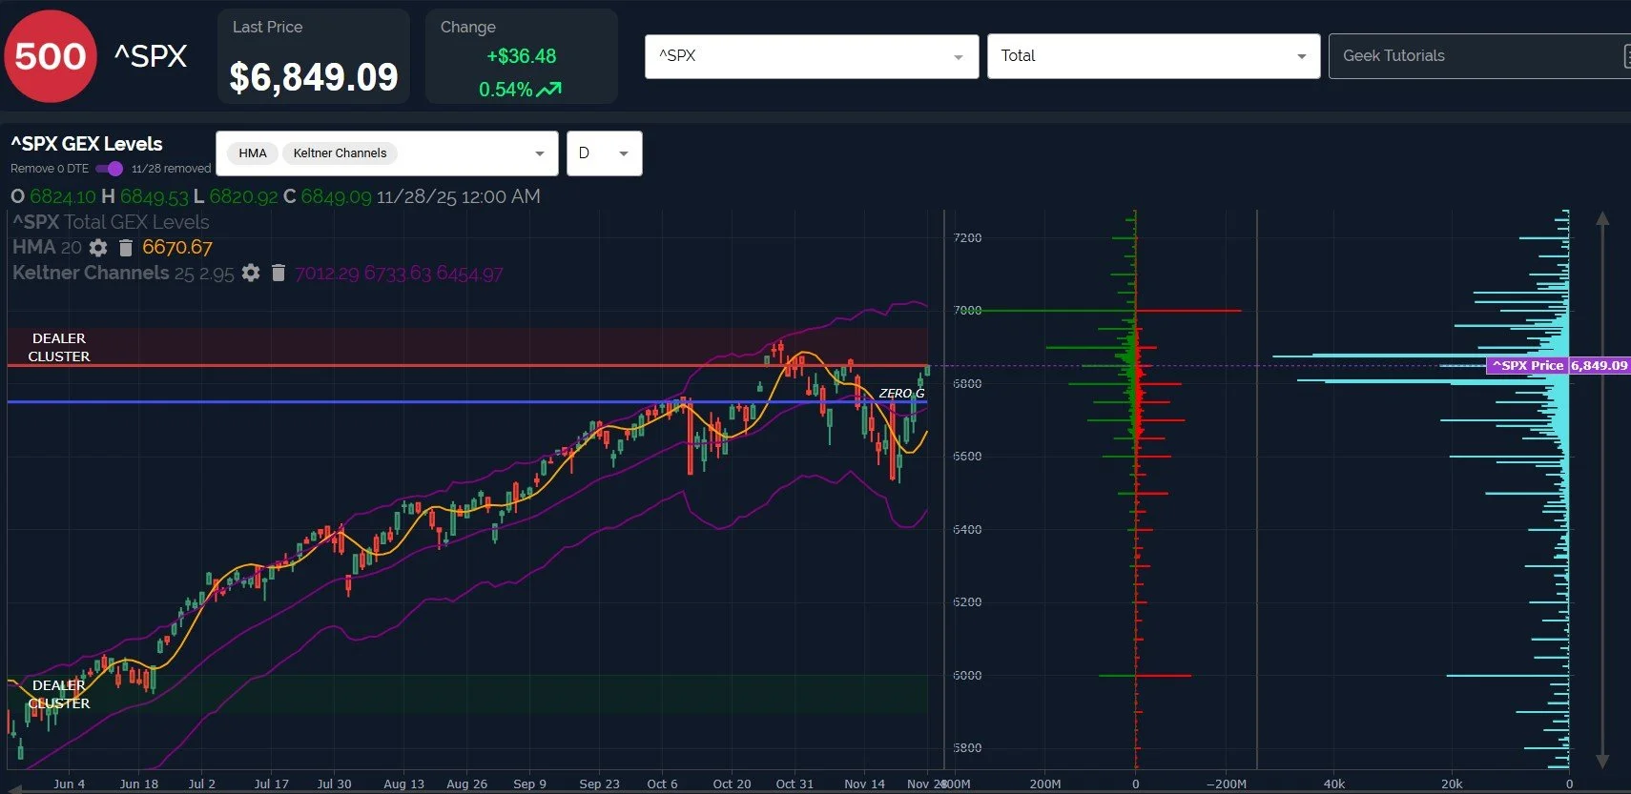Image resolution: width=1631 pixels, height=794 pixels.
Task: Delete the HMA 20 indicator with trash icon
Action: point(125,248)
